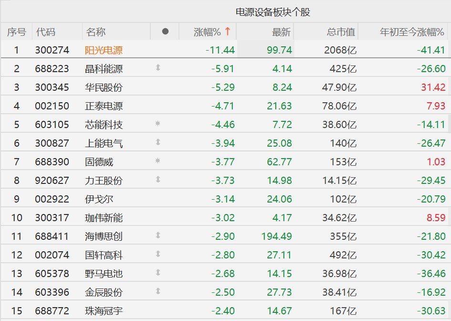Open the 华民股份 stock name
451x321 pixels.
pyautogui.click(x=104, y=87)
